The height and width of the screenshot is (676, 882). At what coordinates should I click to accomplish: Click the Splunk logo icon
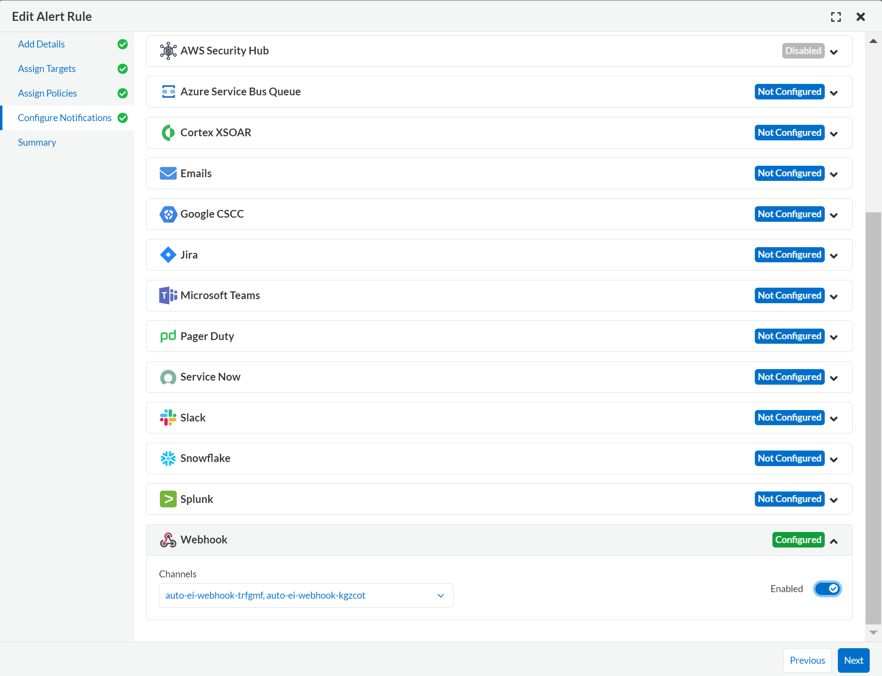click(x=168, y=499)
